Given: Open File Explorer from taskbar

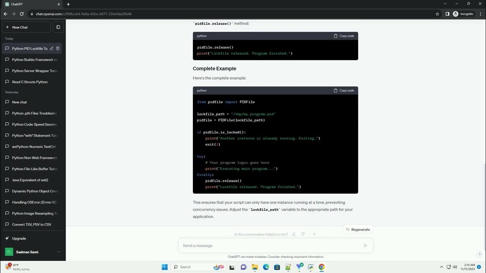Looking at the screenshot, I should (255, 267).
